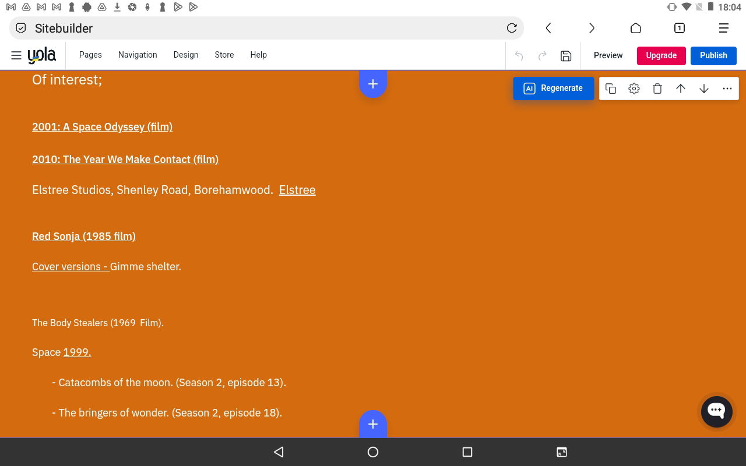746x466 pixels.
Task: Follow the 1999. link after Space
Action: pyautogui.click(x=77, y=352)
